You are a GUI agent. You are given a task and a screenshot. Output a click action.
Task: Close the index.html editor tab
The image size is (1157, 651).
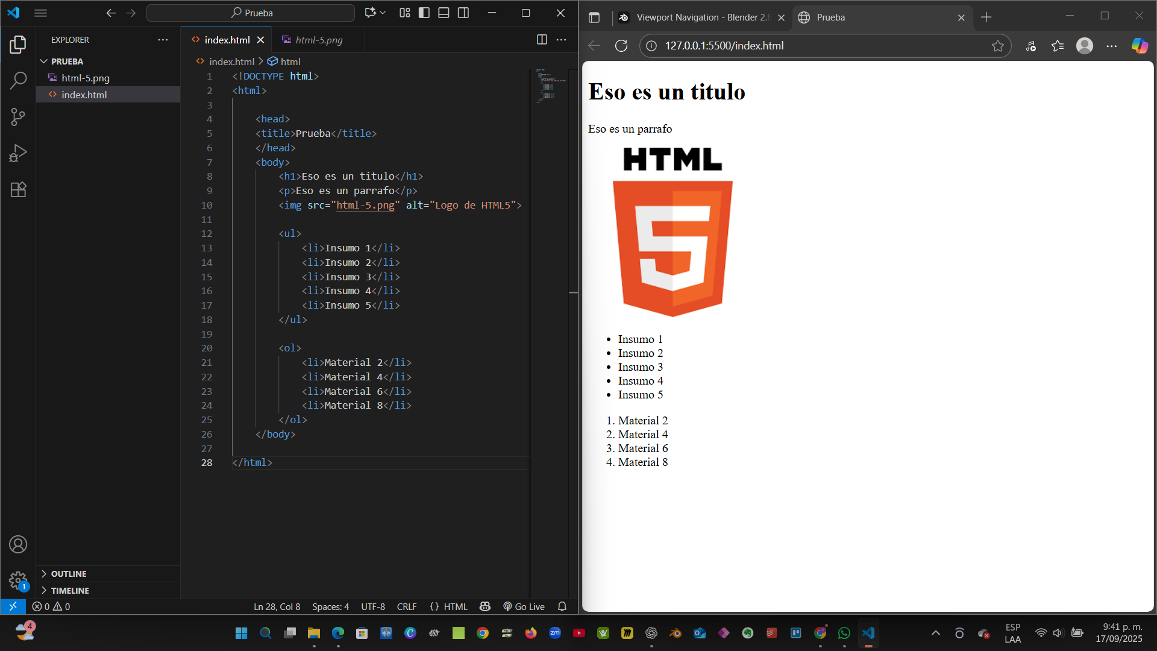point(260,40)
